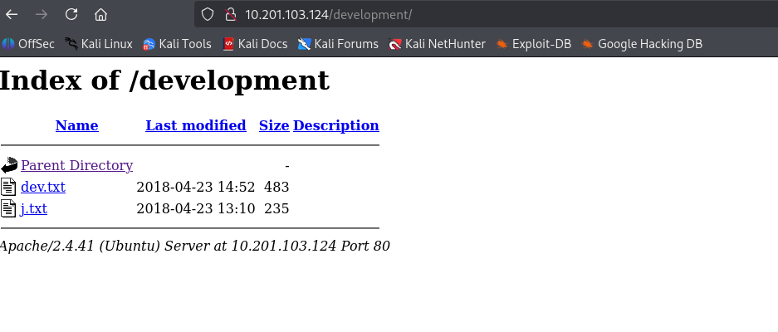Show the insecure connection padlock info
Screen dimensions: 778x332
230,14
